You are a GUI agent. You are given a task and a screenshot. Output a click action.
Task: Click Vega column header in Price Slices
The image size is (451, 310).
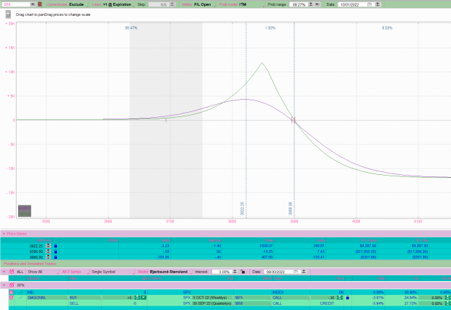pyautogui.click(x=320, y=241)
